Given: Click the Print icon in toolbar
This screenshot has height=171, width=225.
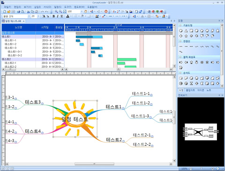Looking at the screenshot, I should [x=19, y=12].
